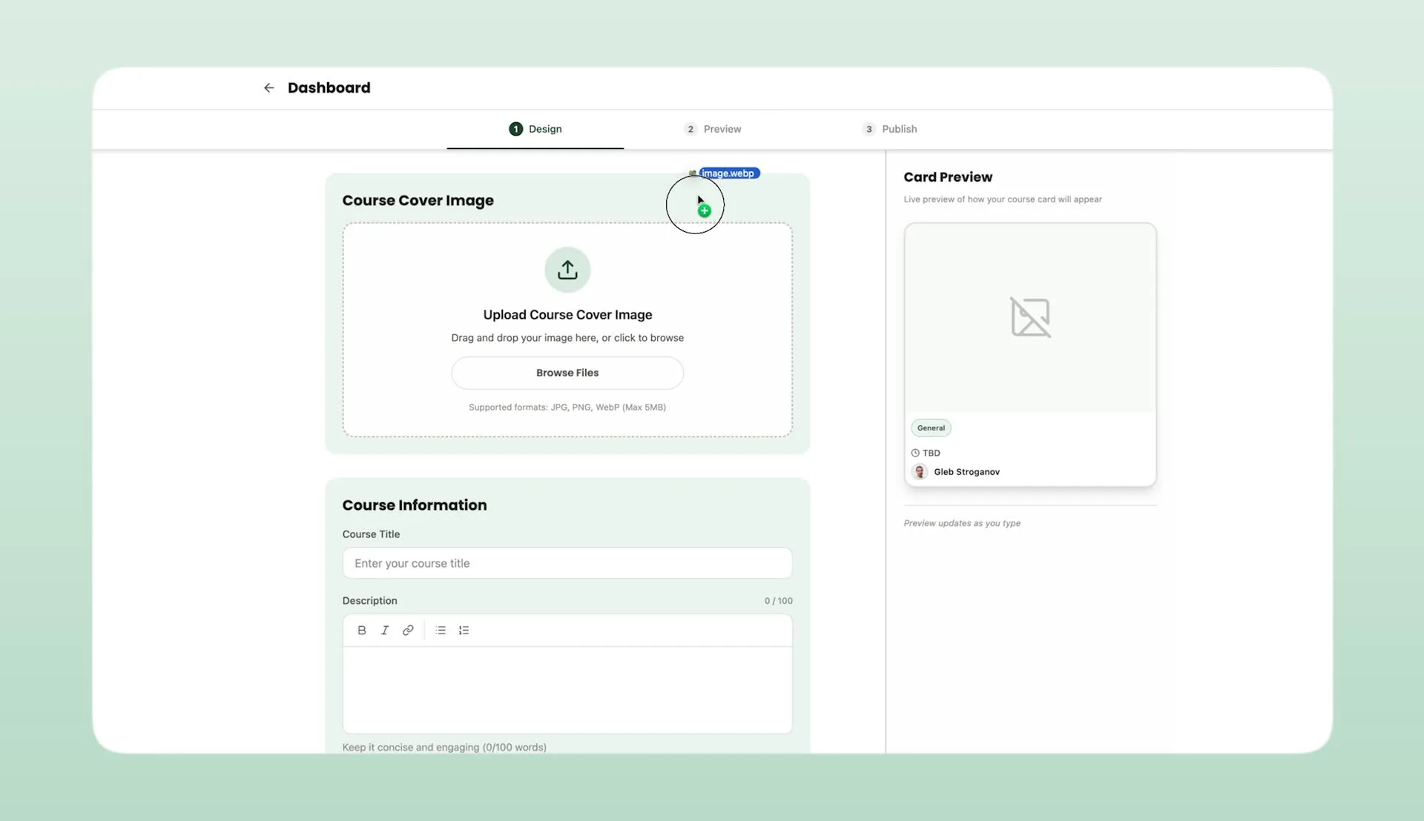Switch to the Publish step tab
Screen dimensions: 1424x821
890,129
